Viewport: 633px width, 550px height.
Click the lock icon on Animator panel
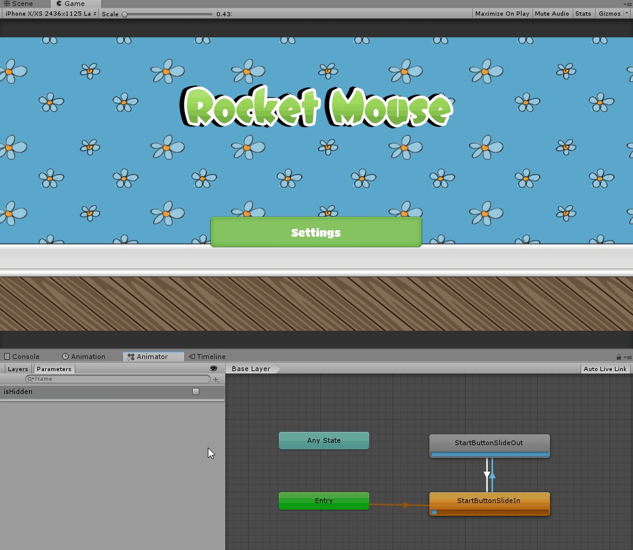coord(619,357)
